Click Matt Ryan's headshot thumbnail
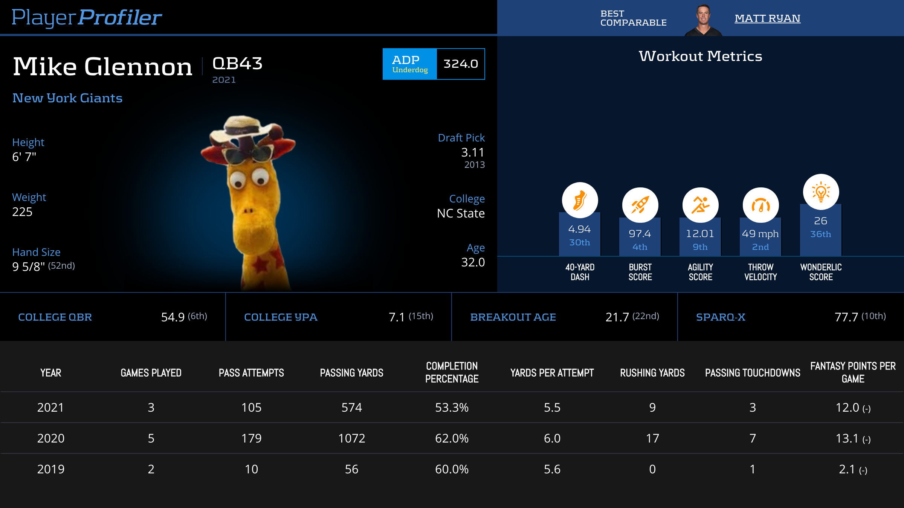 (703, 20)
